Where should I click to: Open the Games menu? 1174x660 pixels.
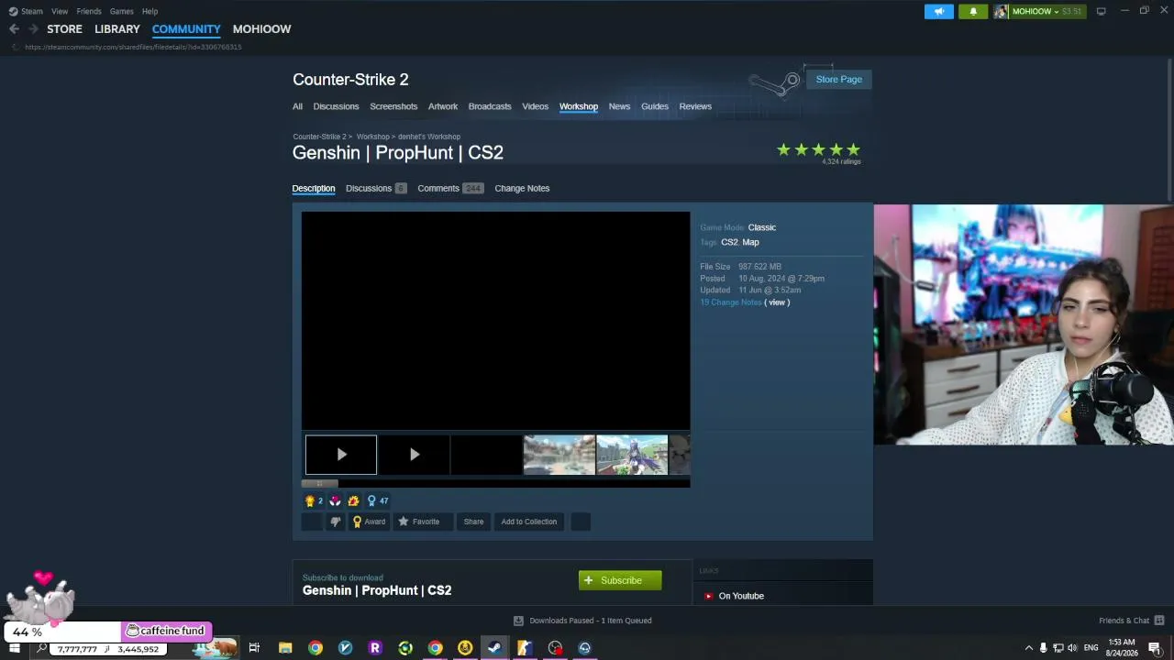pyautogui.click(x=122, y=11)
